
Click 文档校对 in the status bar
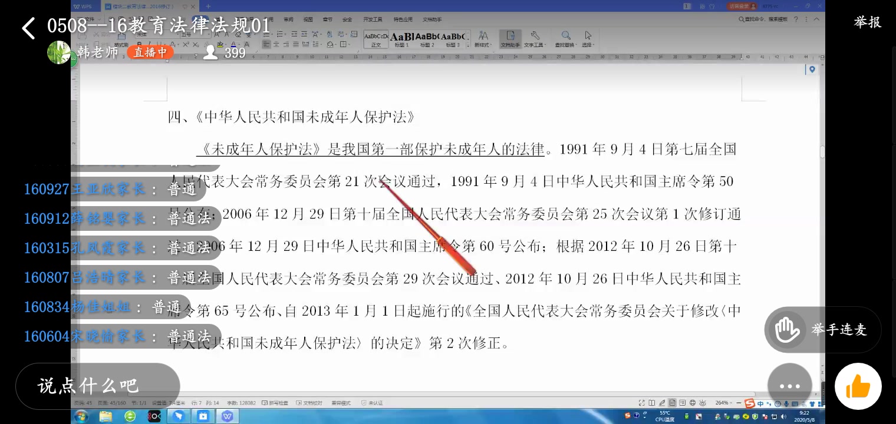(309, 403)
